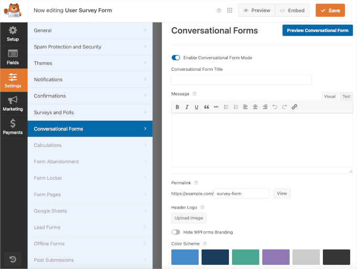Add a bulleted list to message
357x269 pixels.
click(226, 107)
